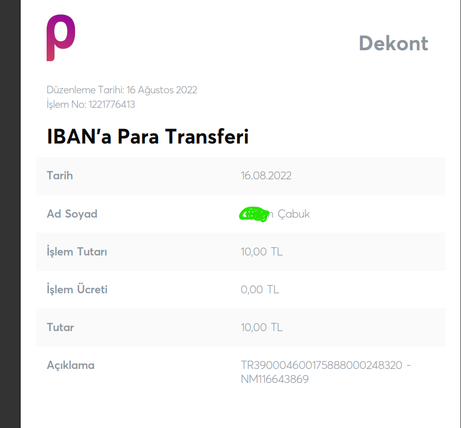The height and width of the screenshot is (428, 461).
Task: Click the İşlem Ücreti label
Action: click(x=77, y=290)
